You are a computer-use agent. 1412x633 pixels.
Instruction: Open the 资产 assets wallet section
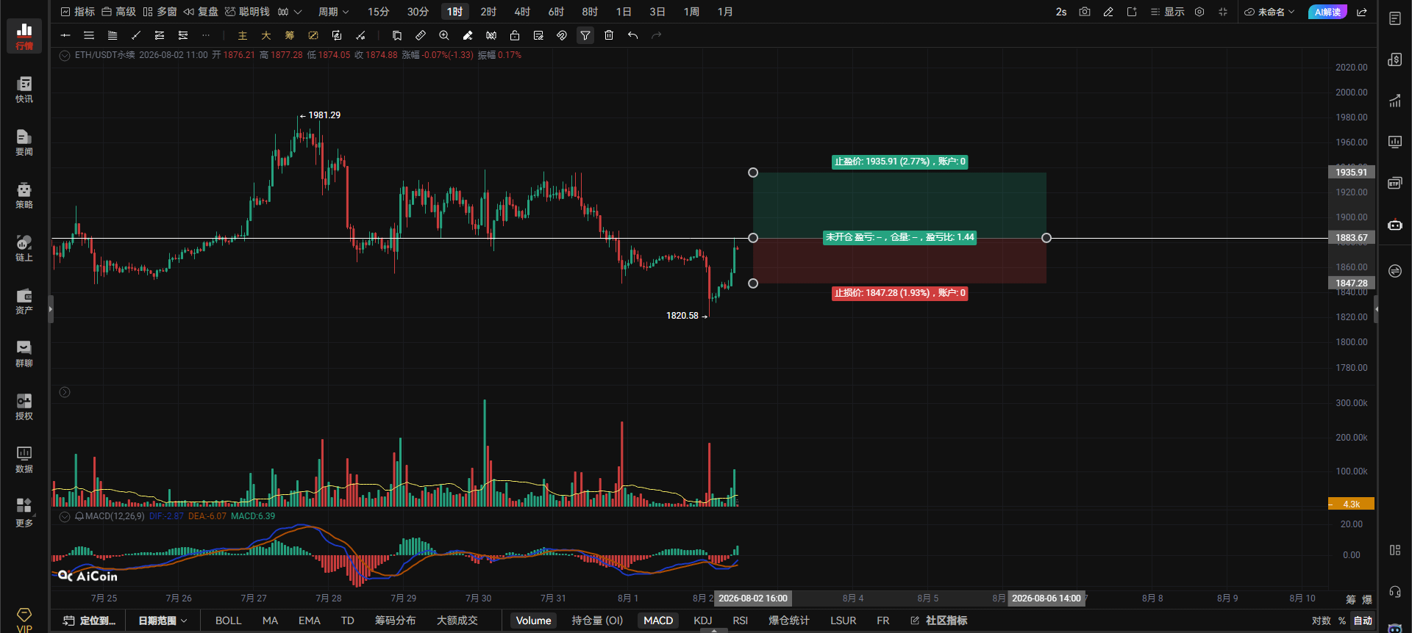24,300
